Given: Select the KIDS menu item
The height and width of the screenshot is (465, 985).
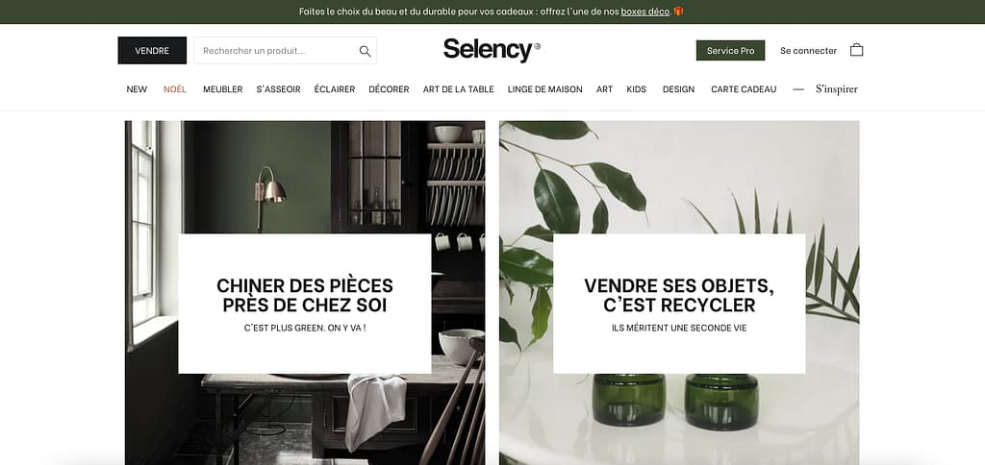Looking at the screenshot, I should coord(637,89).
